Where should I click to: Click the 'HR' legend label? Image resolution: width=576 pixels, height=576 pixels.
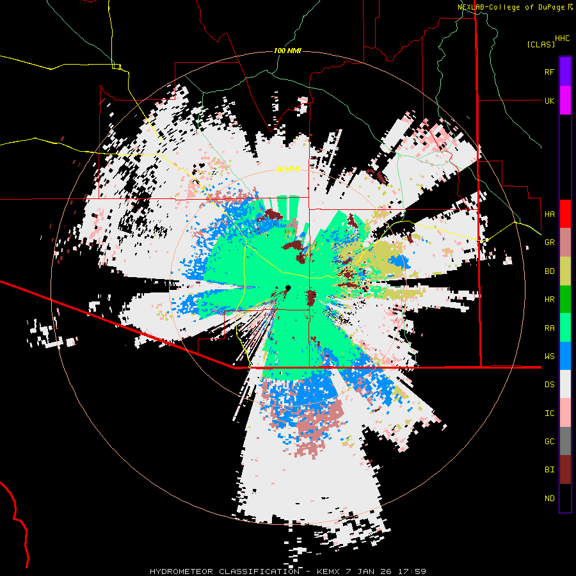(549, 300)
